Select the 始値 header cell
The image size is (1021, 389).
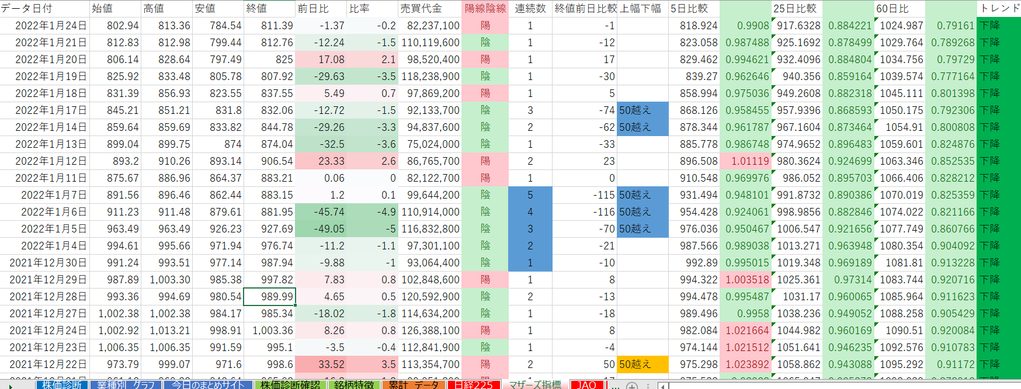tap(116, 9)
